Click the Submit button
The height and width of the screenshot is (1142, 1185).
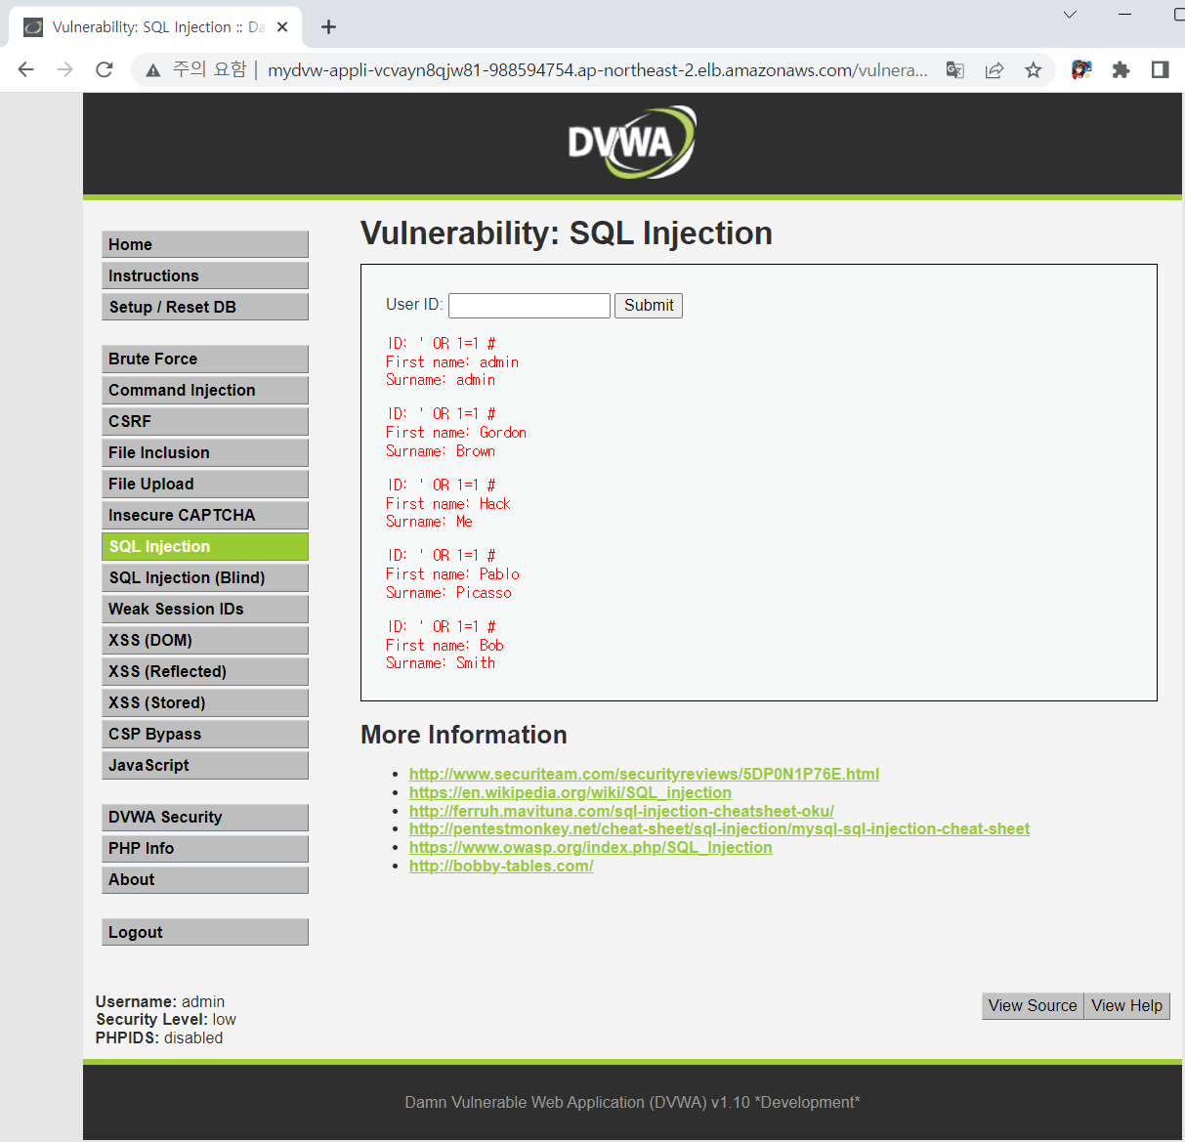649,306
